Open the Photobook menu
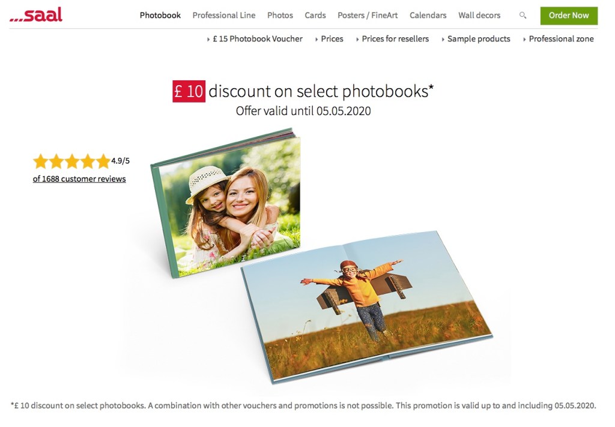This screenshot has height=427, width=615. [160, 15]
